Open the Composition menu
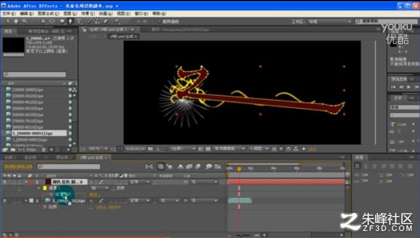This screenshot has width=420, height=238. coord(48,13)
